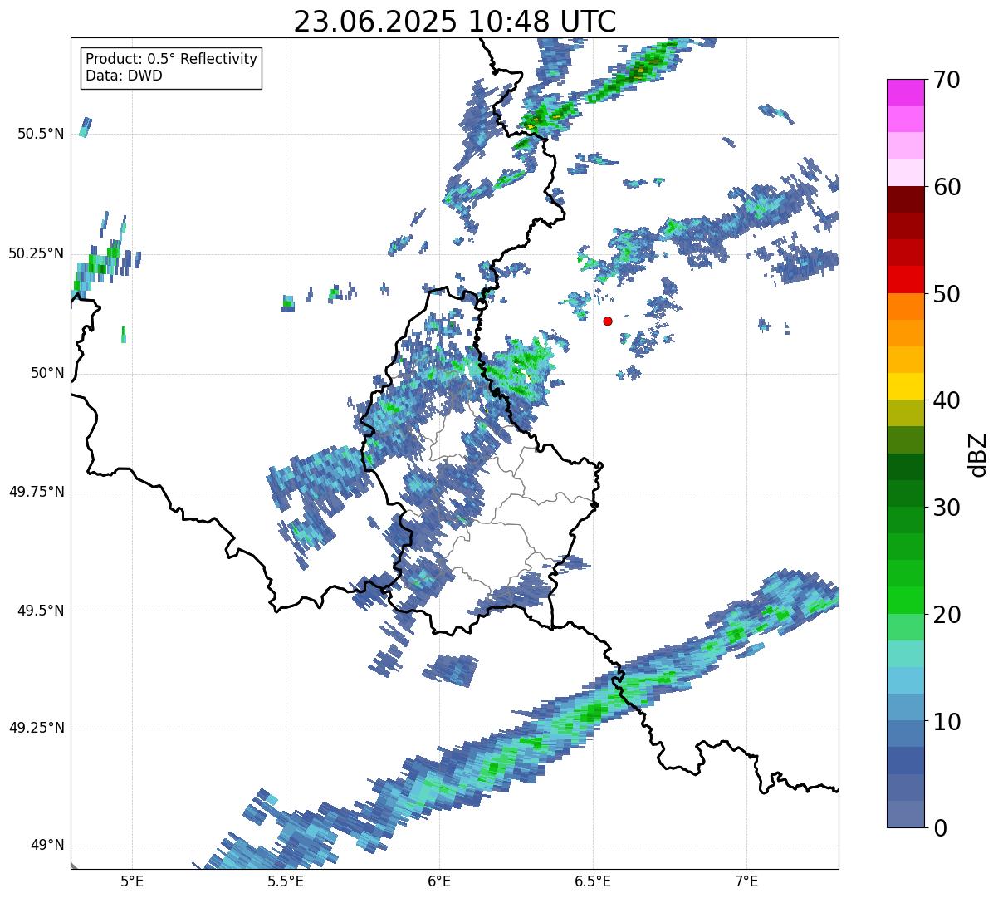Click the 50.5°N latitude label
The width and height of the screenshot is (998, 898).
click(x=41, y=134)
